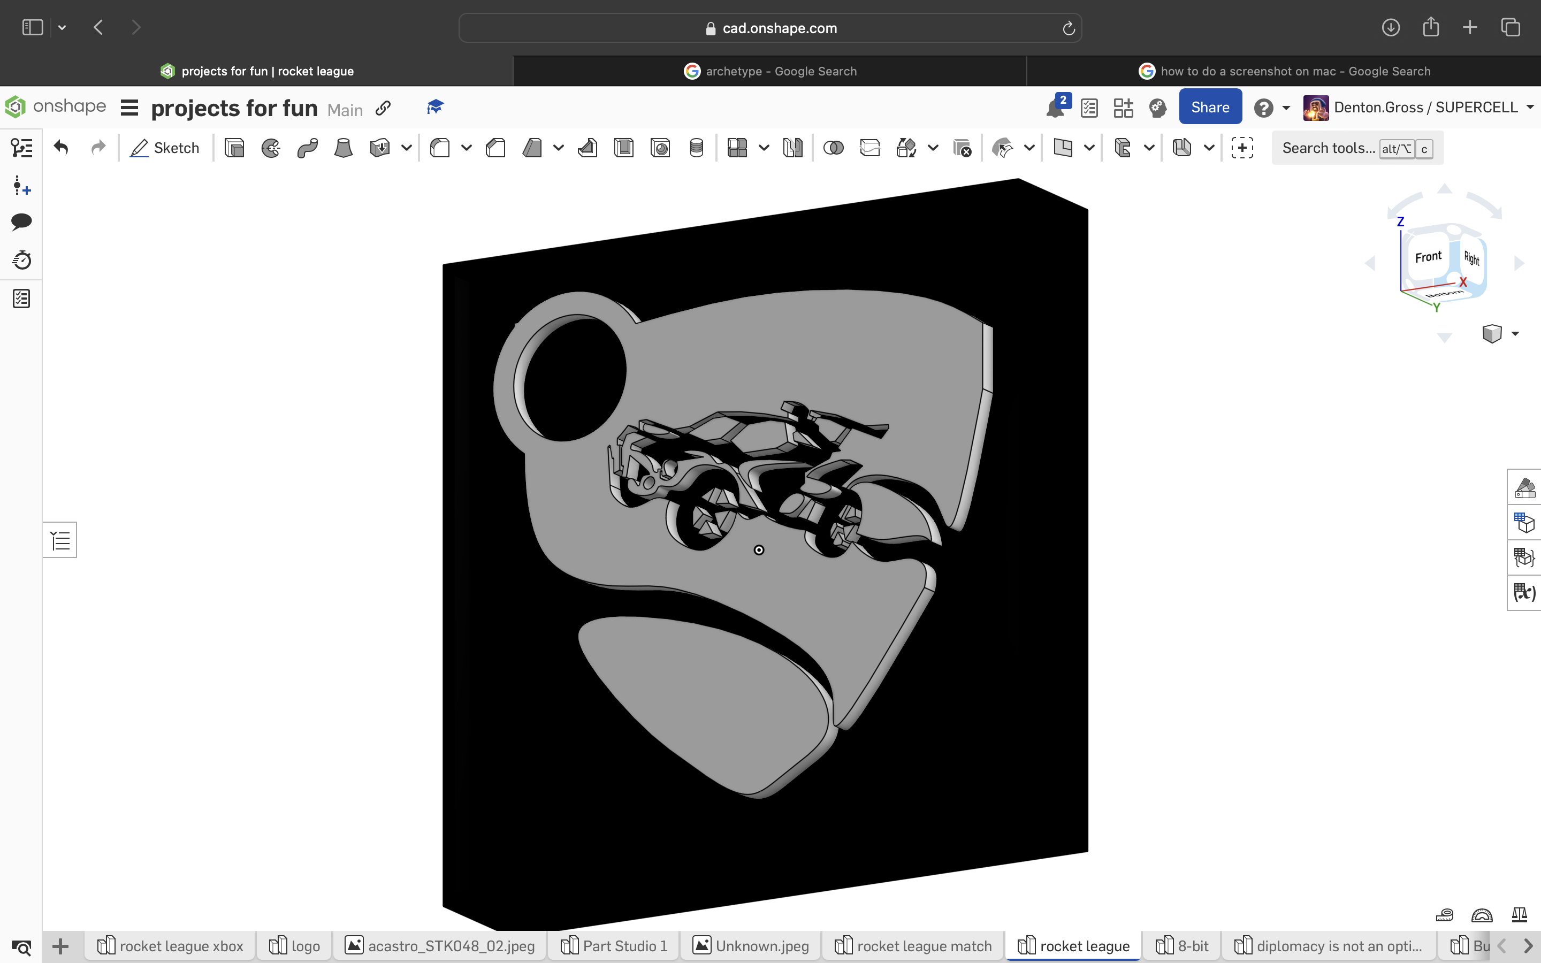The image size is (1541, 963).
Task: Open the Denton.Gross account menu
Action: [x=1419, y=108]
